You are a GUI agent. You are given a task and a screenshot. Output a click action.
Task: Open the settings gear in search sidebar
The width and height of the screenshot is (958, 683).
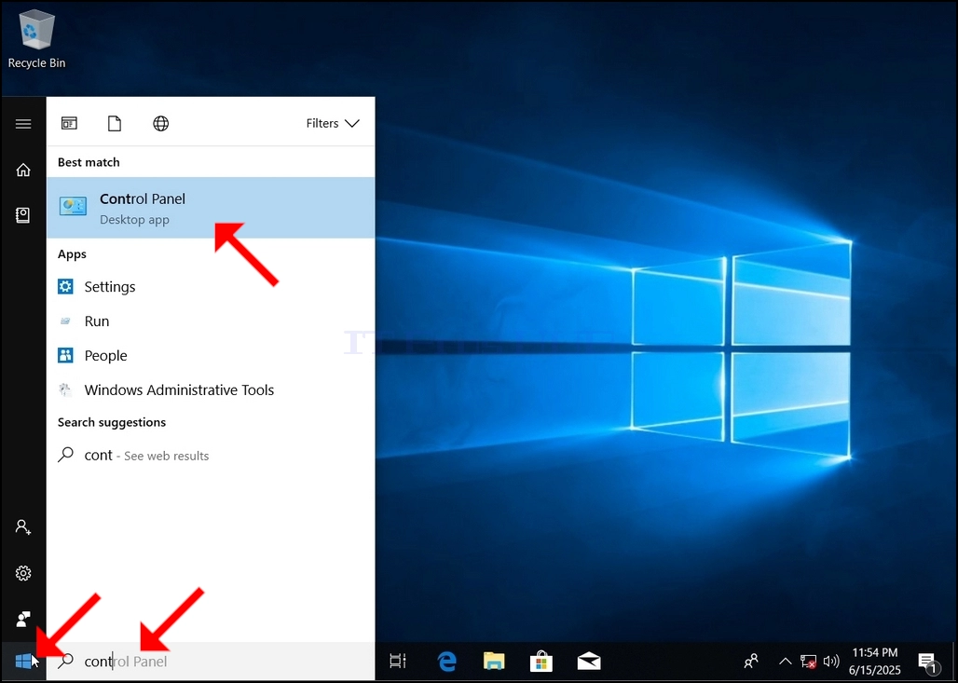pos(23,573)
